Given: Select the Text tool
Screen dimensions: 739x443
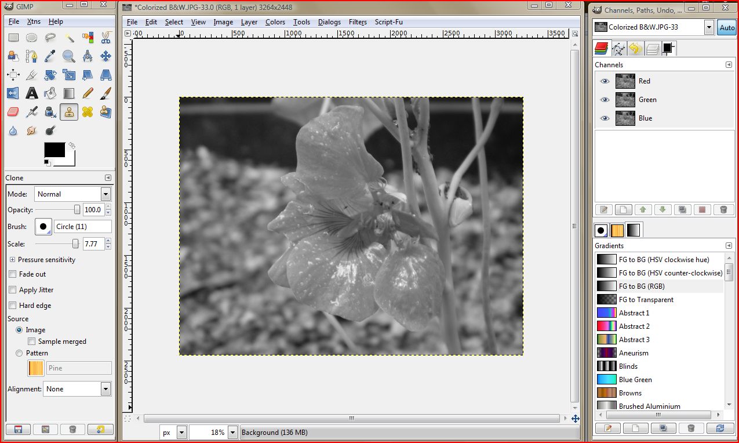Looking at the screenshot, I should 32,93.
